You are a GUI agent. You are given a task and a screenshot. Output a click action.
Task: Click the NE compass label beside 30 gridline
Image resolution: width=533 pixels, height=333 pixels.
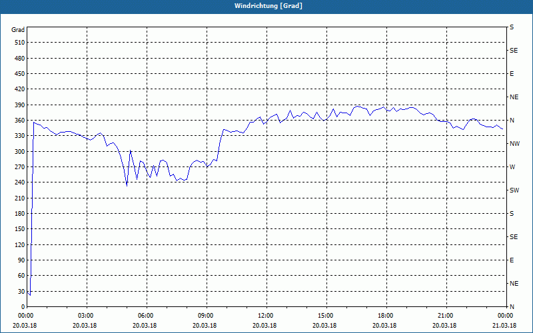[514, 284]
